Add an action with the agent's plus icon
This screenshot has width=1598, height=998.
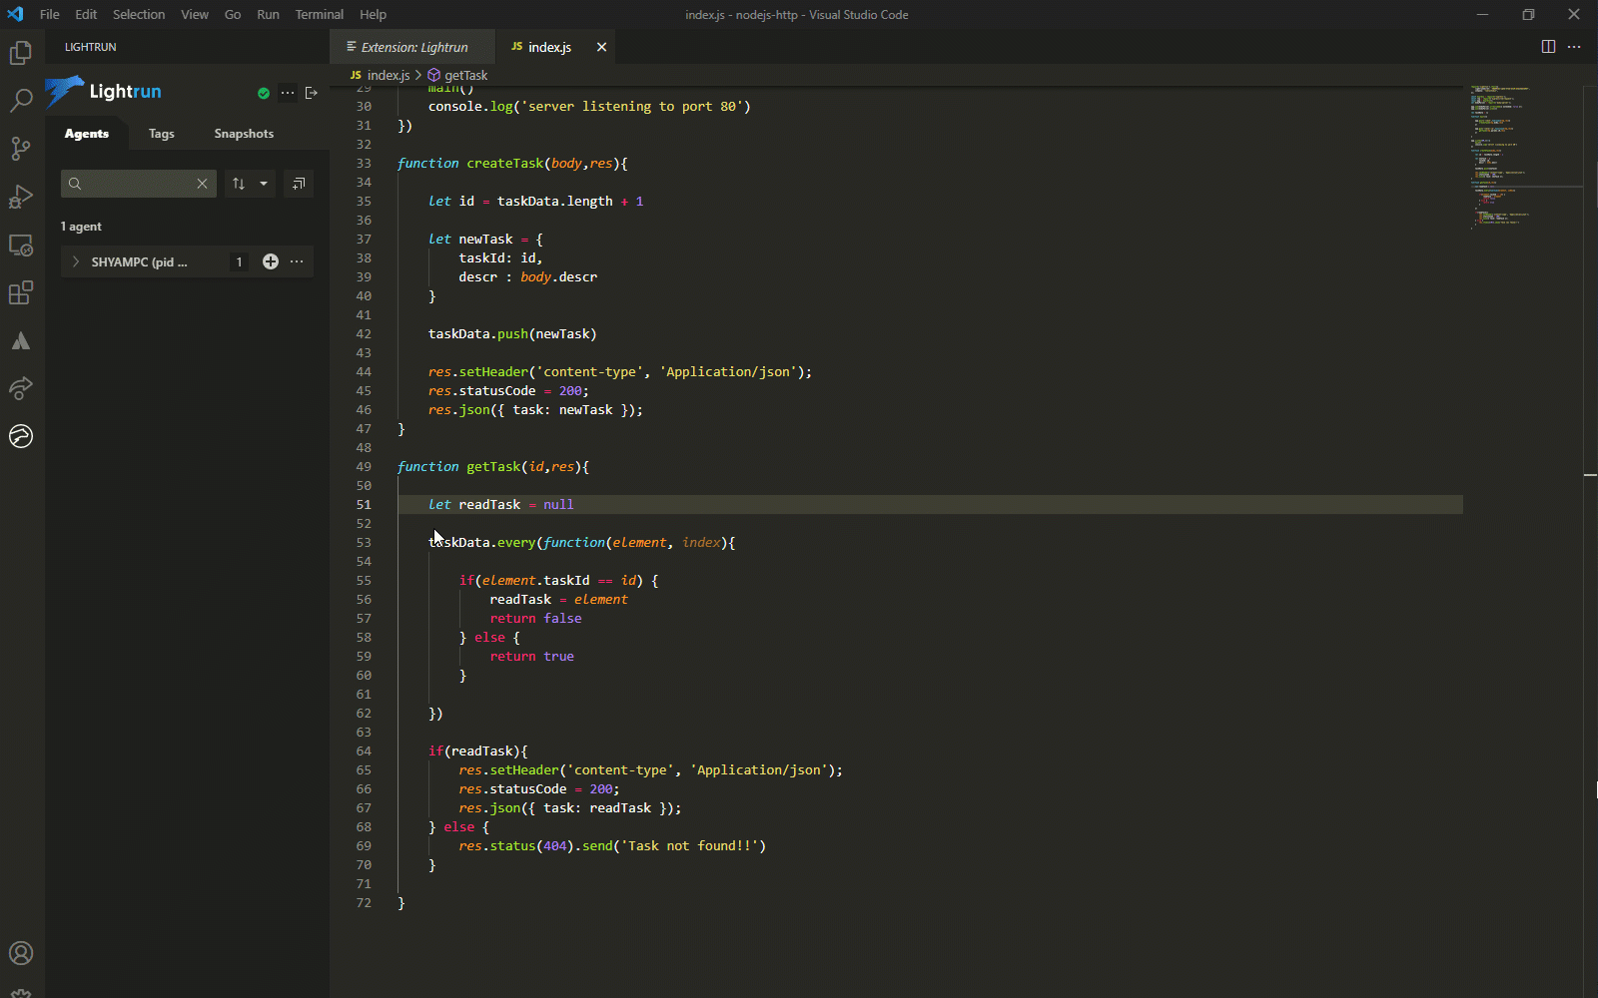click(x=270, y=261)
